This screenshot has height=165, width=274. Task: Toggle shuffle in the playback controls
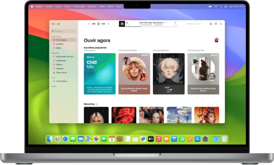(x=88, y=24)
